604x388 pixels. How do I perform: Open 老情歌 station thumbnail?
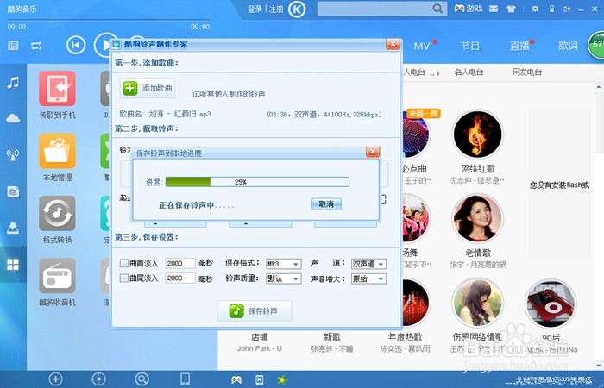478,219
